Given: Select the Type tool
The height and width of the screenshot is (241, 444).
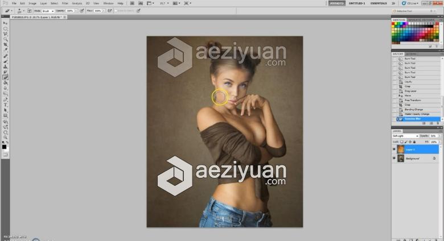Looking at the screenshot, I should click(x=5, y=105).
